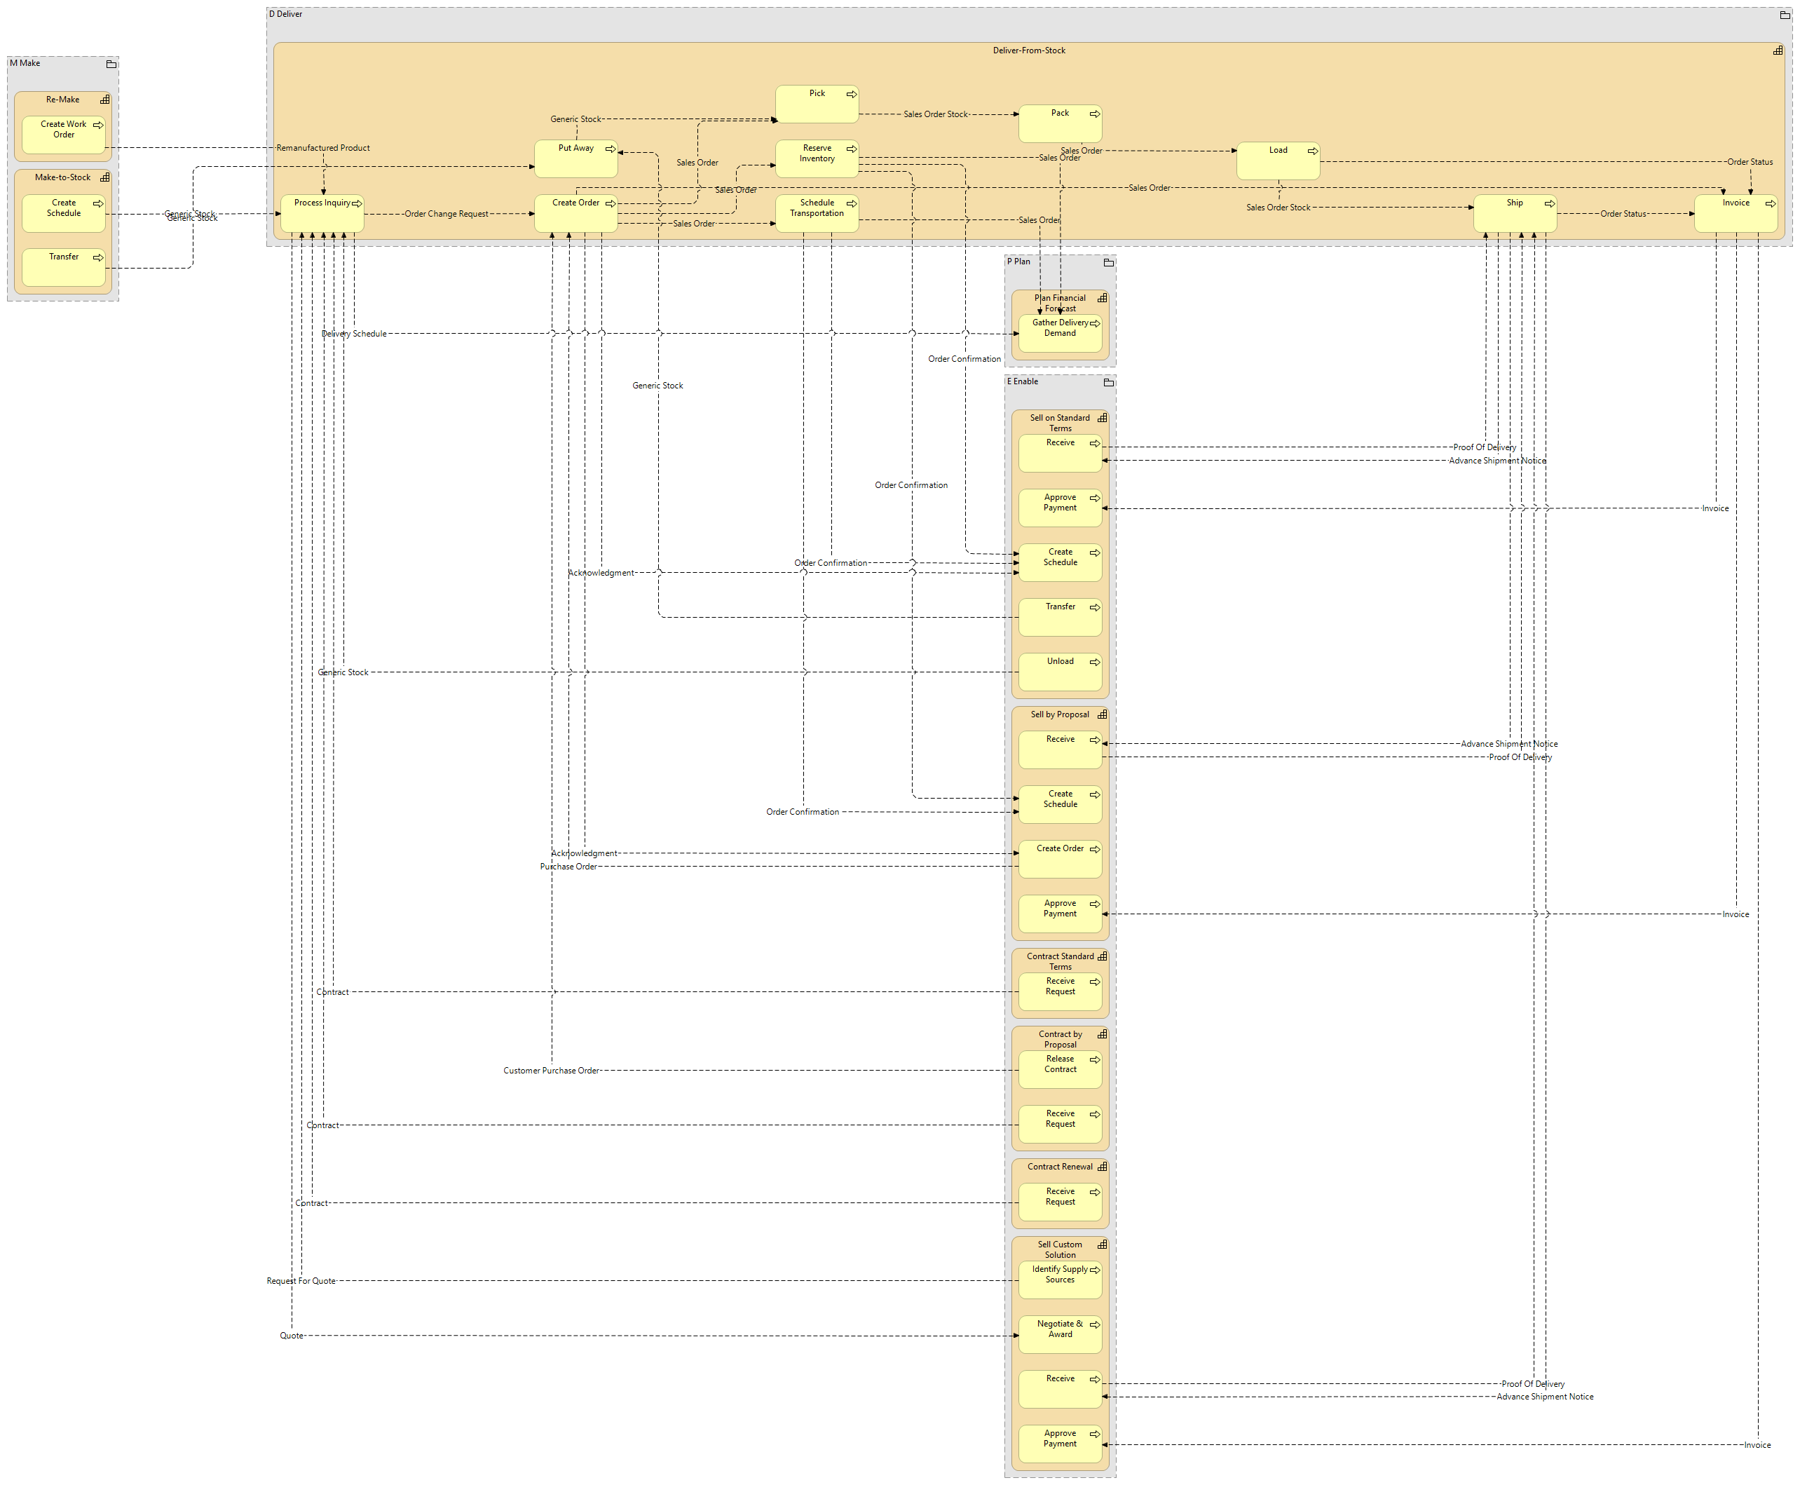Click the Customer Purchase Order label

[x=551, y=1070]
